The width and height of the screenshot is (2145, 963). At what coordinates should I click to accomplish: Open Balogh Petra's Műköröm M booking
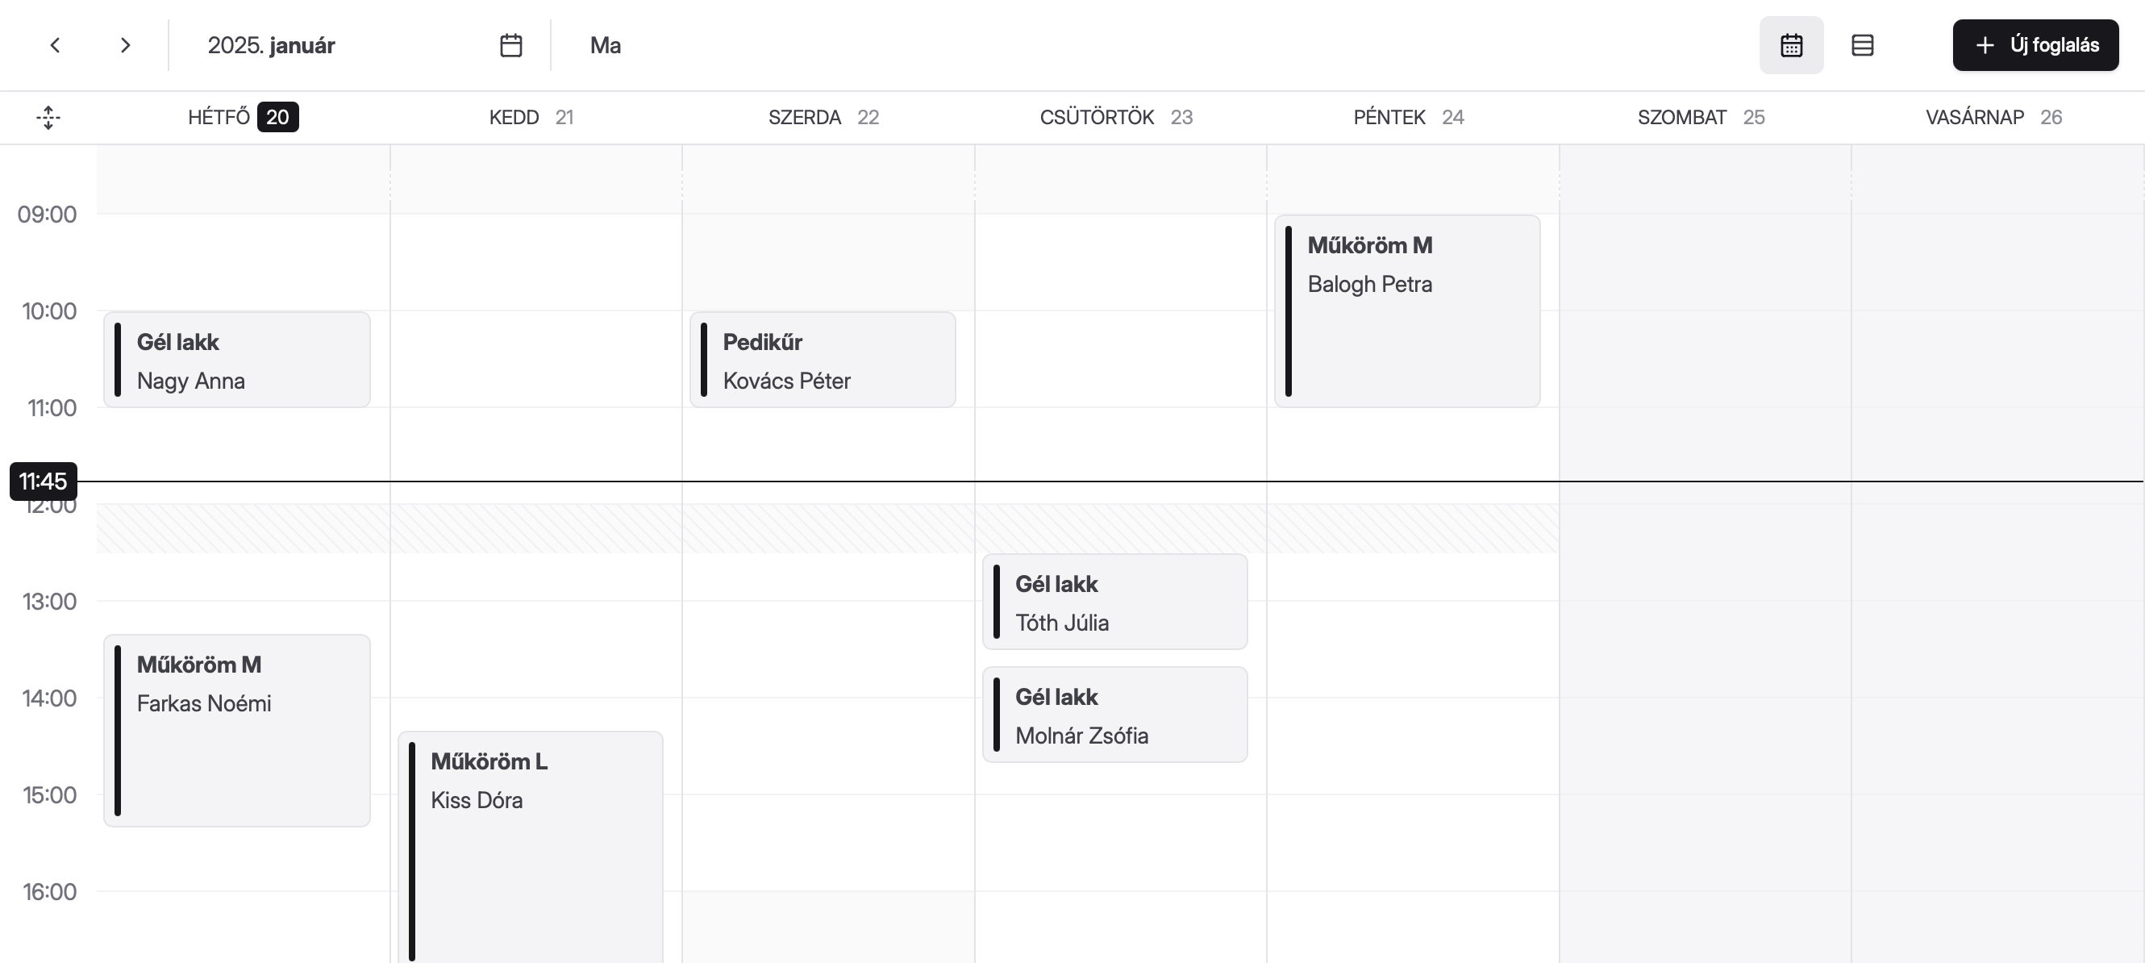click(x=1407, y=311)
